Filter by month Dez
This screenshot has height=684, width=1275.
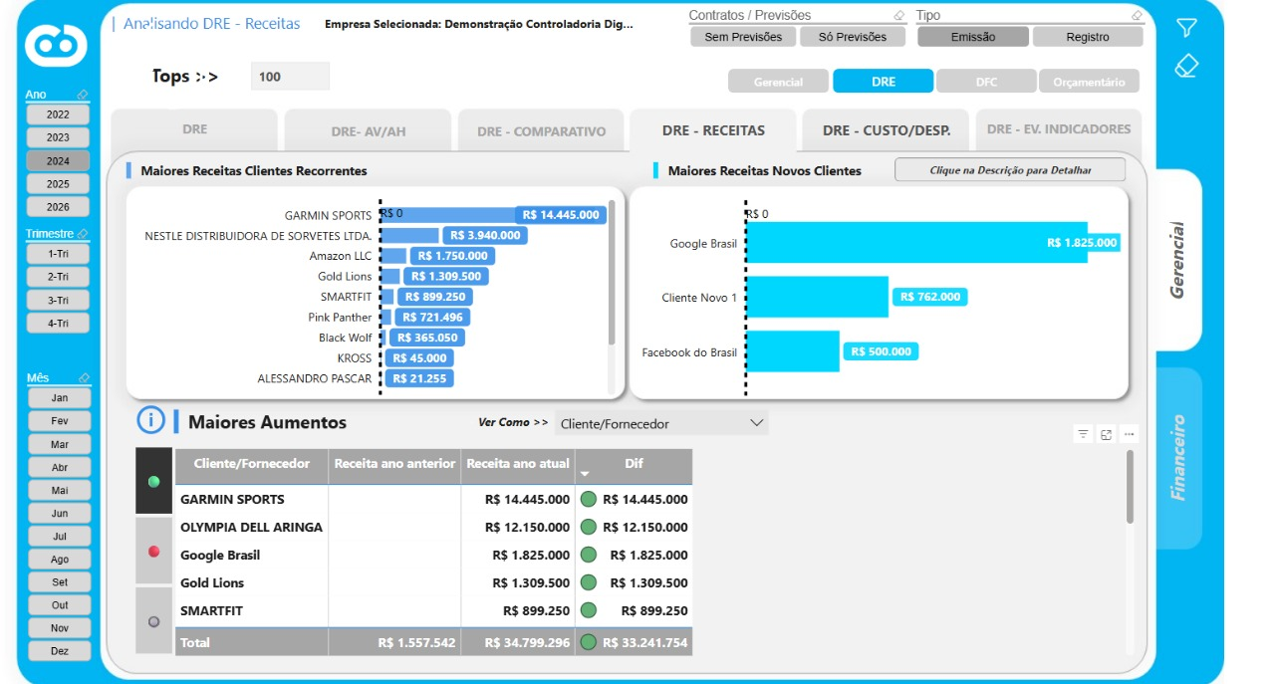pos(60,651)
